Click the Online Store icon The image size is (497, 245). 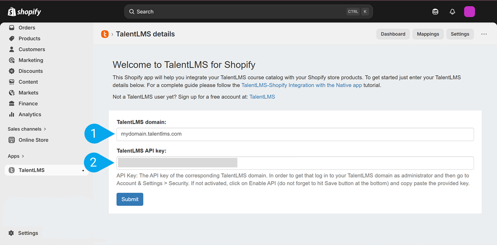click(12, 140)
